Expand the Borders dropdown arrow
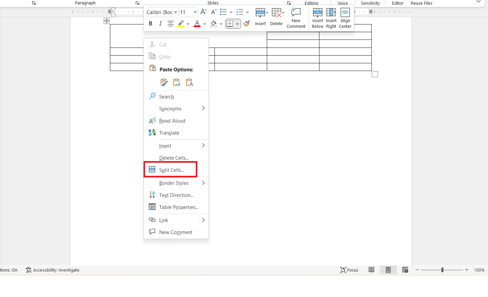Screen dimensions: 488x297 [237, 24]
